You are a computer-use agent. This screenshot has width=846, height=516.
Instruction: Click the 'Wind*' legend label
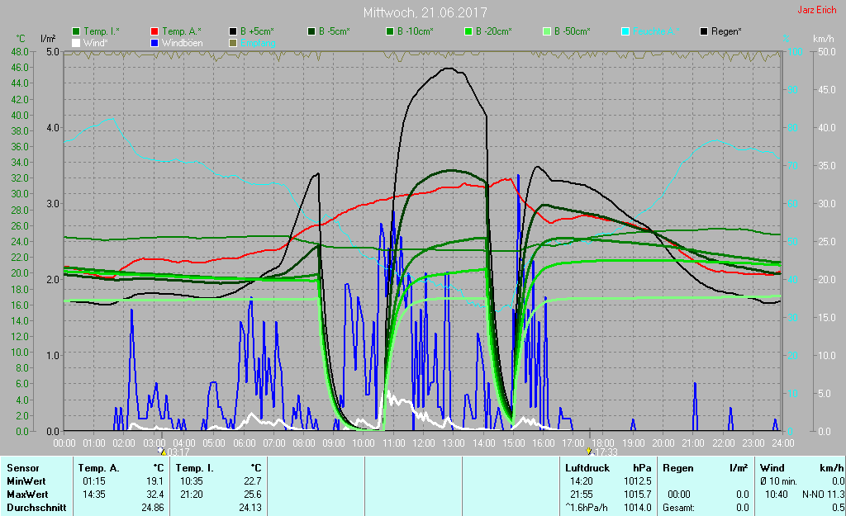pyautogui.click(x=96, y=43)
